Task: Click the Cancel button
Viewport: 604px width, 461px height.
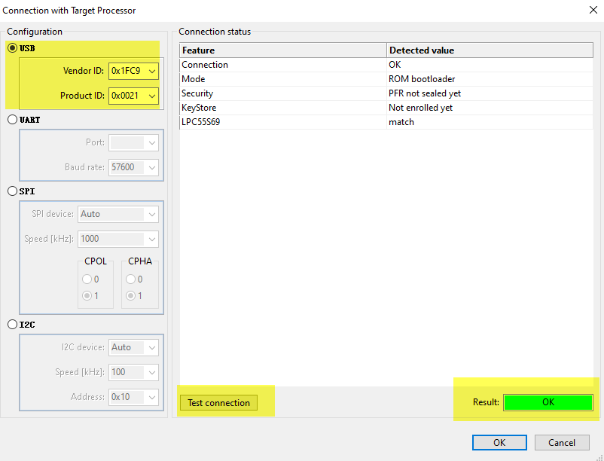Action: [x=562, y=442]
